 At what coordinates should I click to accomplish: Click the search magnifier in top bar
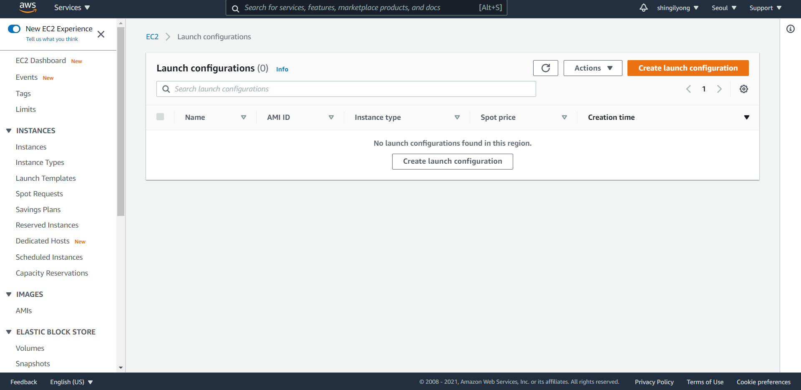235,8
